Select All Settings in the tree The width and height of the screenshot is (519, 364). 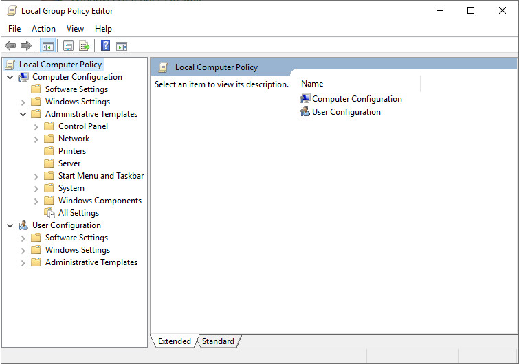[78, 213]
